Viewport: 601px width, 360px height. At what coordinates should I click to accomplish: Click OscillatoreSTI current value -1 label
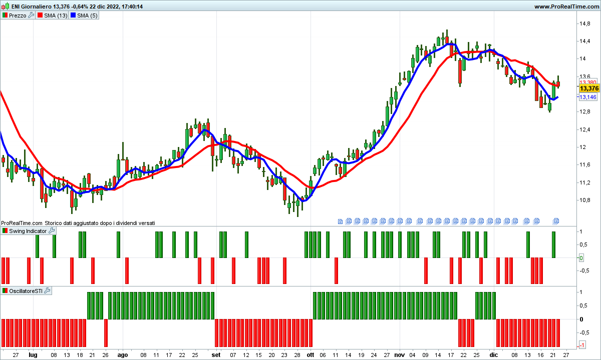click(582, 345)
